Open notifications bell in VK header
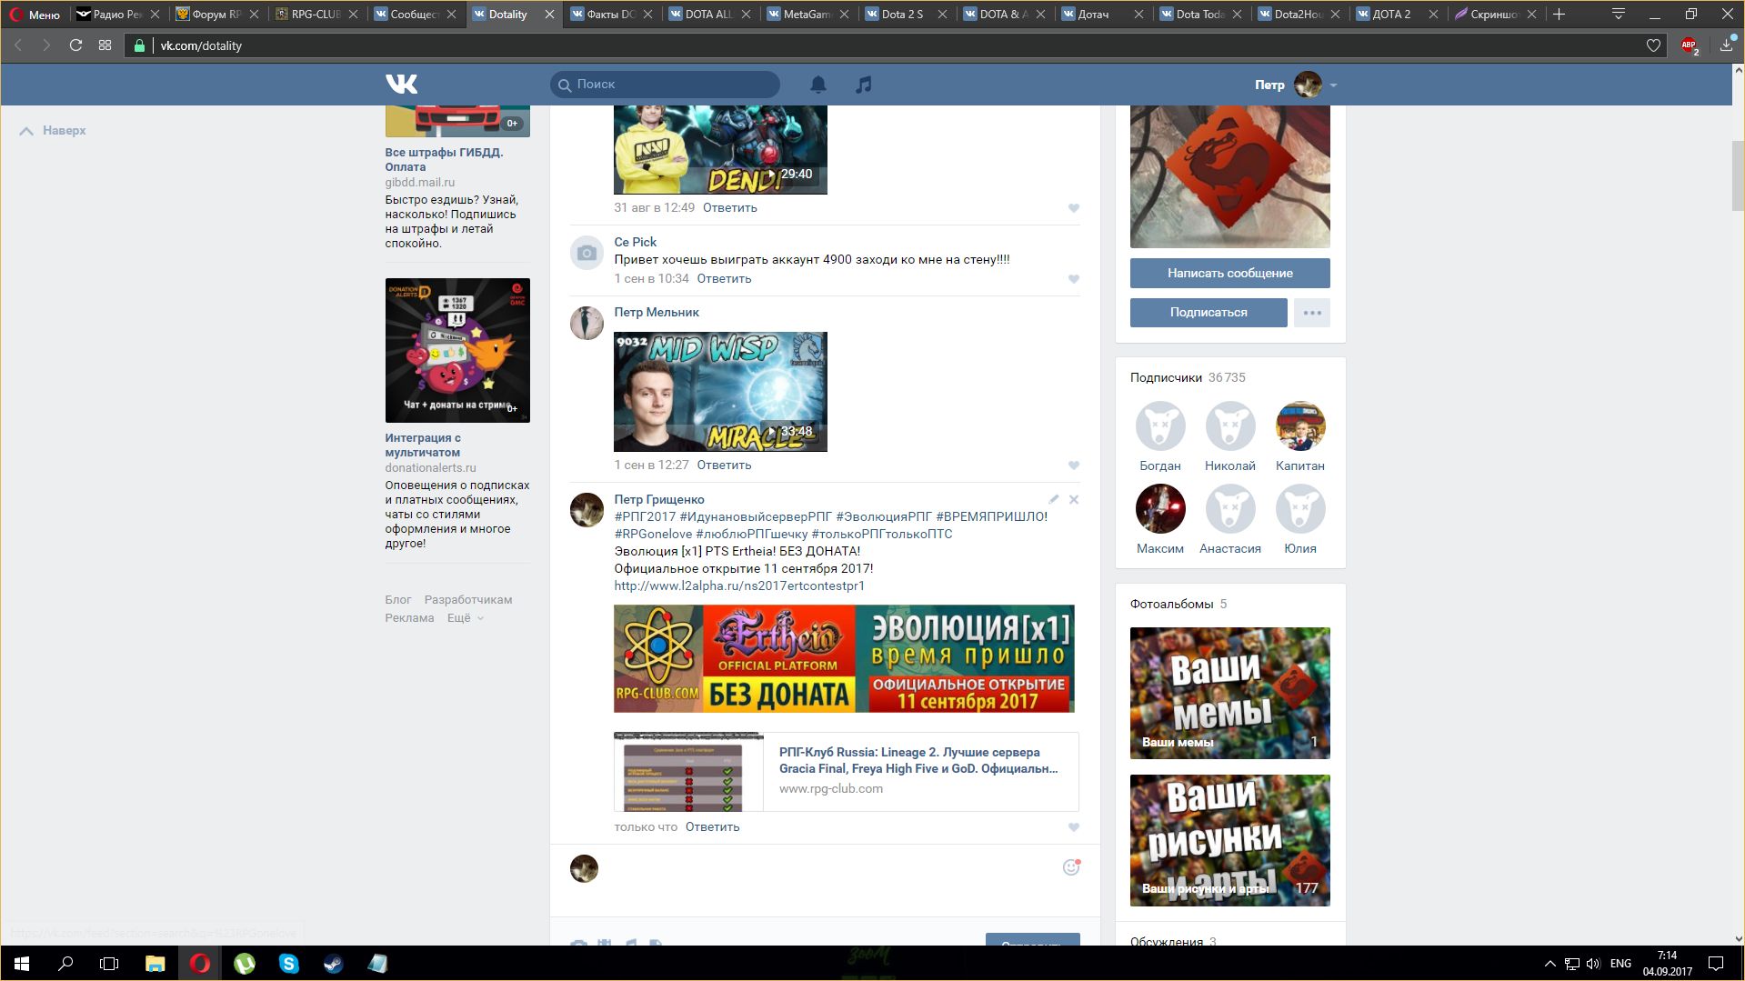The height and width of the screenshot is (981, 1745). (x=818, y=85)
